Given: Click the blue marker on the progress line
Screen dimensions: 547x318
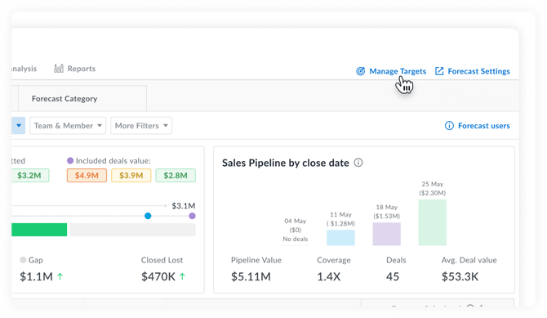Looking at the screenshot, I should point(148,216).
